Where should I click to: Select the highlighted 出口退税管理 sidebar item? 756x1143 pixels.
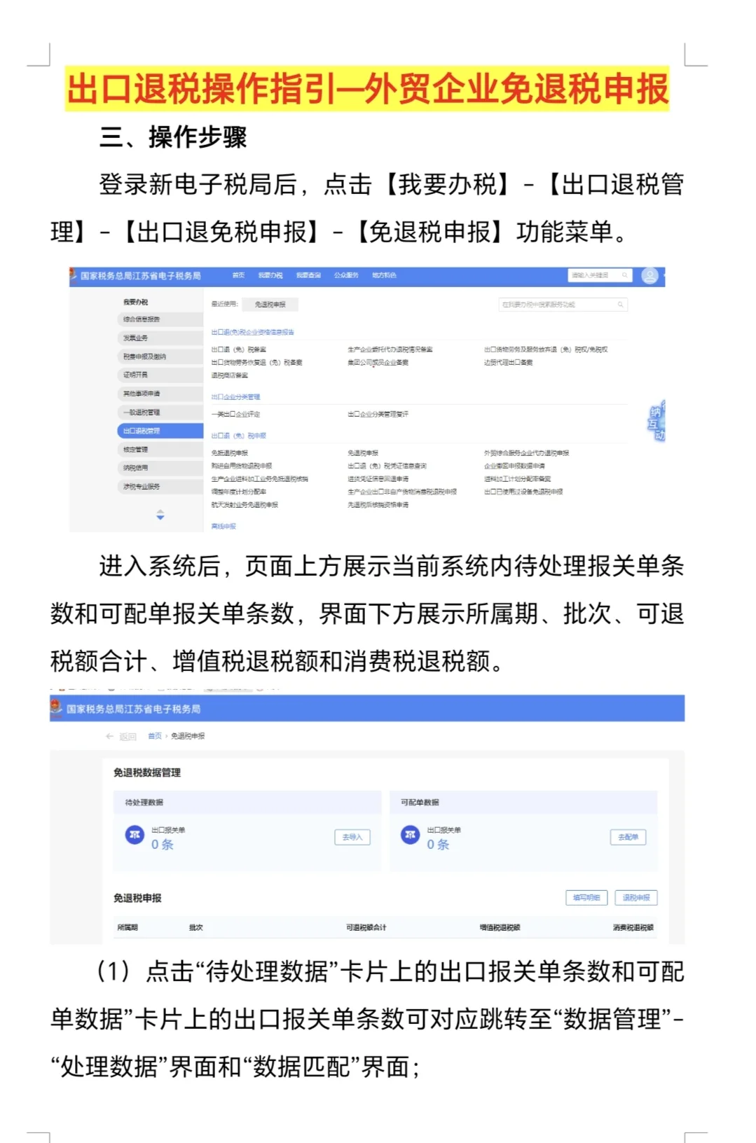[160, 431]
